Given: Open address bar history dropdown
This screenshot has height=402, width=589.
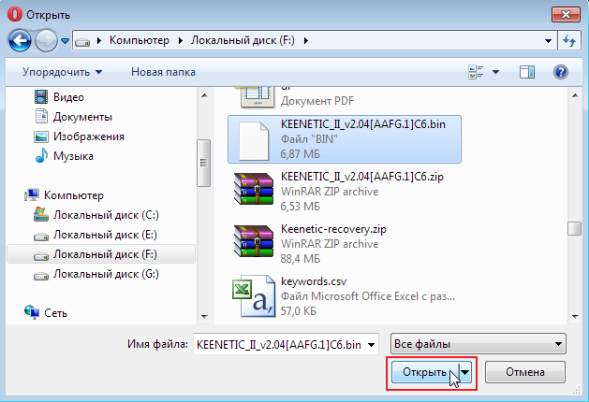Looking at the screenshot, I should tap(548, 40).
